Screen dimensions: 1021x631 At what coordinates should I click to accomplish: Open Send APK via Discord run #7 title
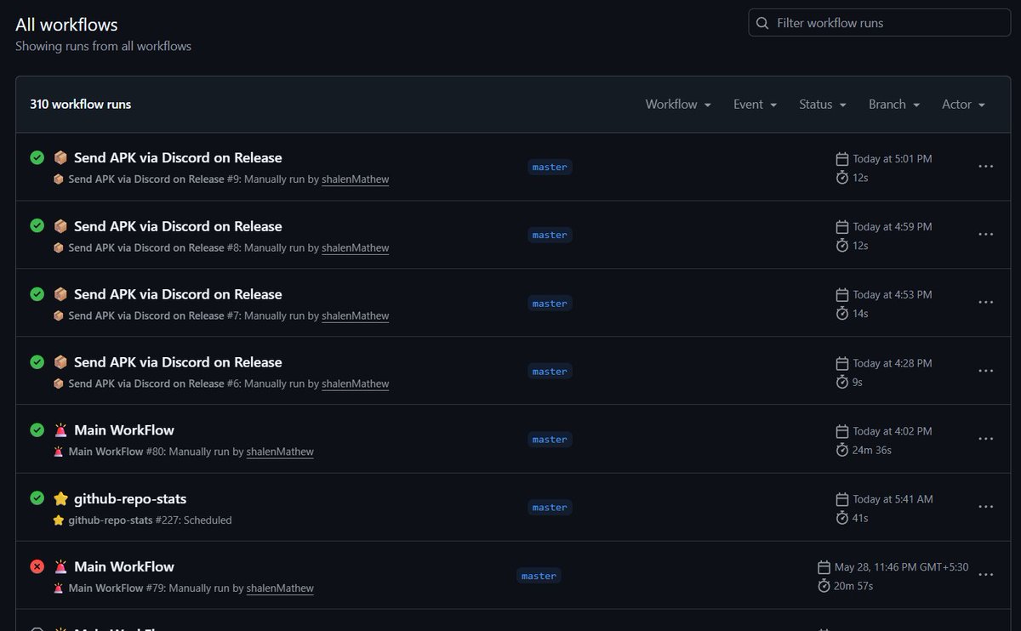click(x=178, y=293)
